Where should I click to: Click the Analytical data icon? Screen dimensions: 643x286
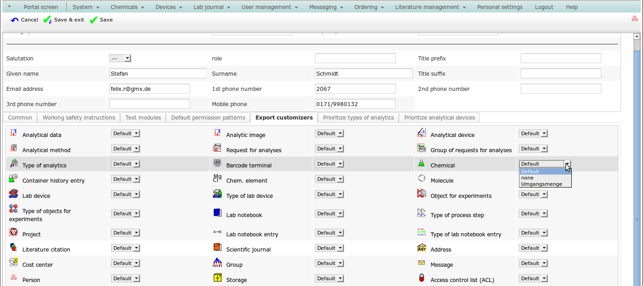click(x=13, y=134)
